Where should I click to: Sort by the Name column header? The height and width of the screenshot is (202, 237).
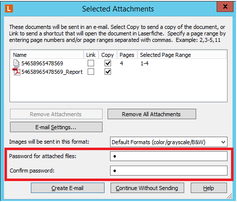pos(47,55)
